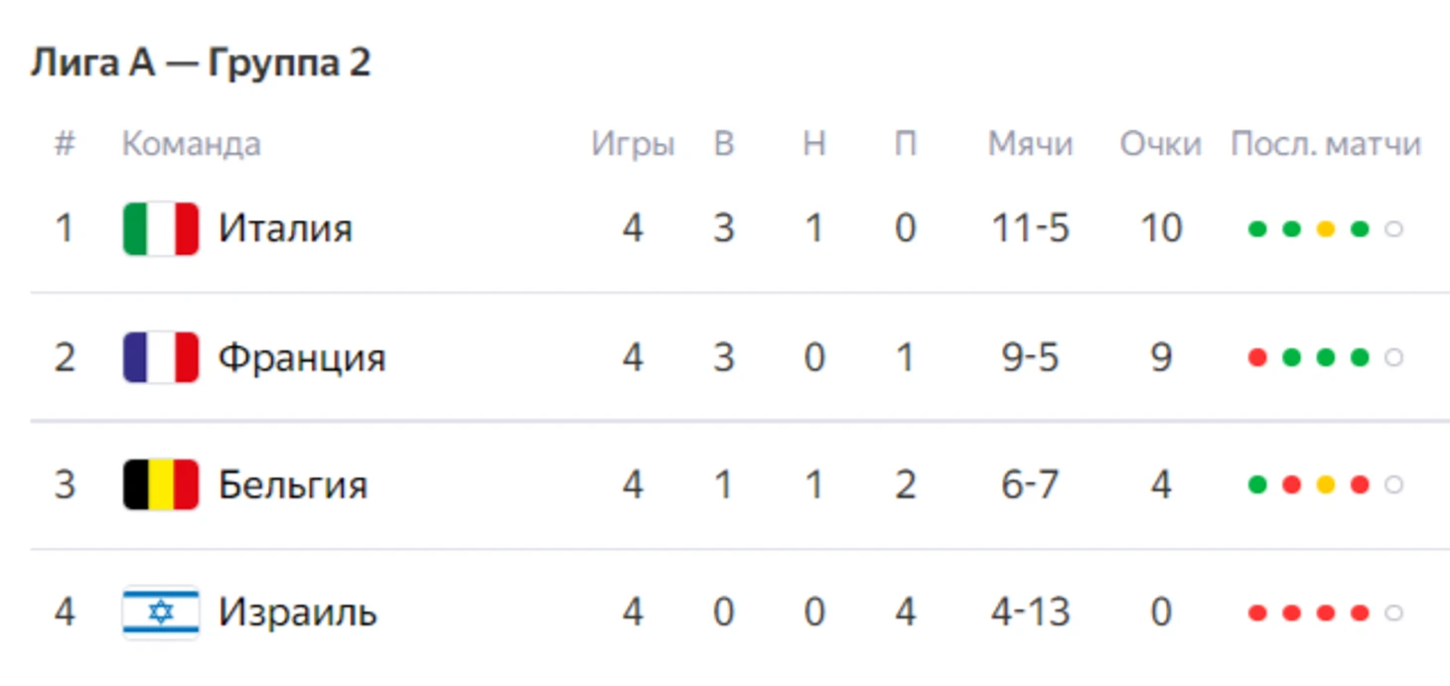Click the Italy flag icon
1450x686 pixels.
[160, 229]
